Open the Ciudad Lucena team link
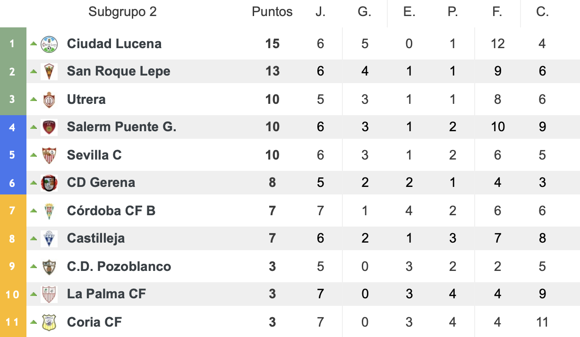 pos(114,44)
